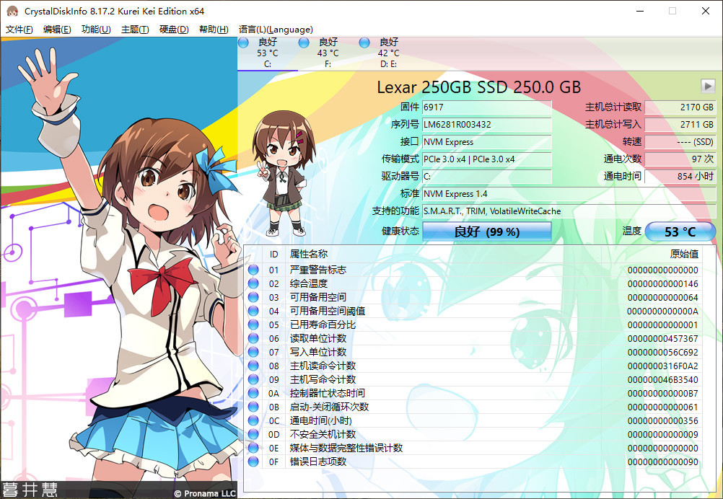Select drive C: health badge showing 53 °C

click(268, 53)
